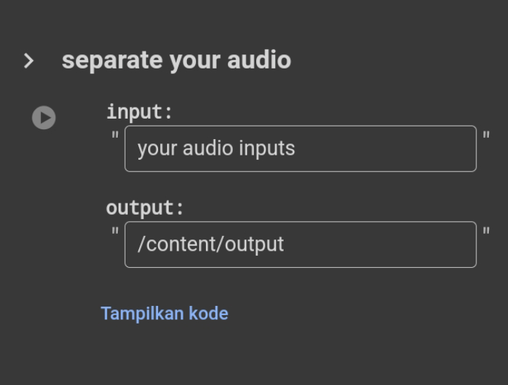Place cursor on '/content/output' text
This screenshot has width=508, height=385.
[210, 244]
